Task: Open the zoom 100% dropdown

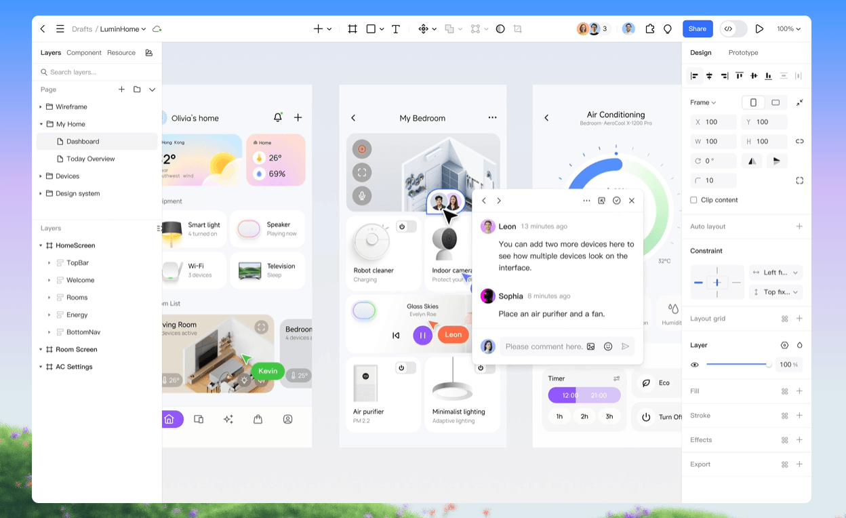Action: tap(788, 29)
